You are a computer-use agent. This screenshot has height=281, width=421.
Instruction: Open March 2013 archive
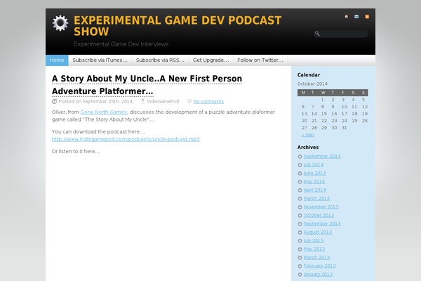316,258
